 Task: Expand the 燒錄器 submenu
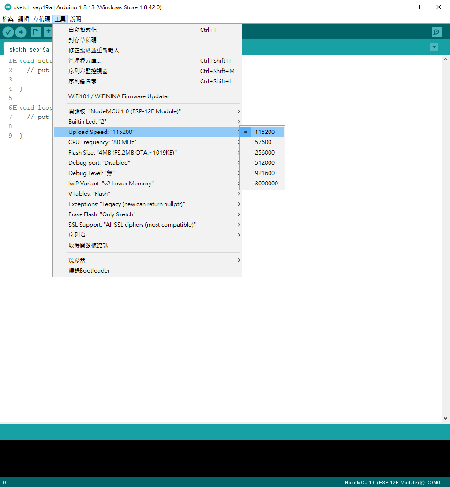[147, 260]
